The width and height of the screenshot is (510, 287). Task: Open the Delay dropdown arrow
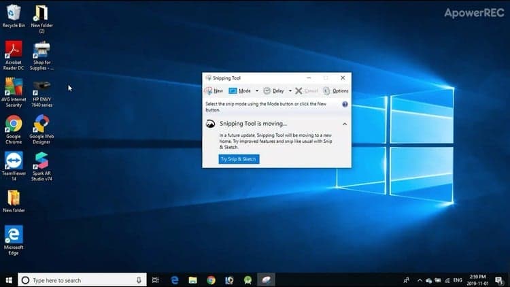click(x=290, y=90)
